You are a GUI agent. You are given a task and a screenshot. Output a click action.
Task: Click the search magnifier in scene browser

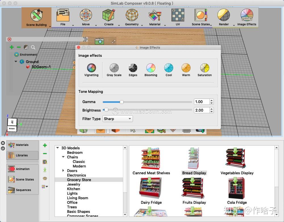(x=33, y=47)
